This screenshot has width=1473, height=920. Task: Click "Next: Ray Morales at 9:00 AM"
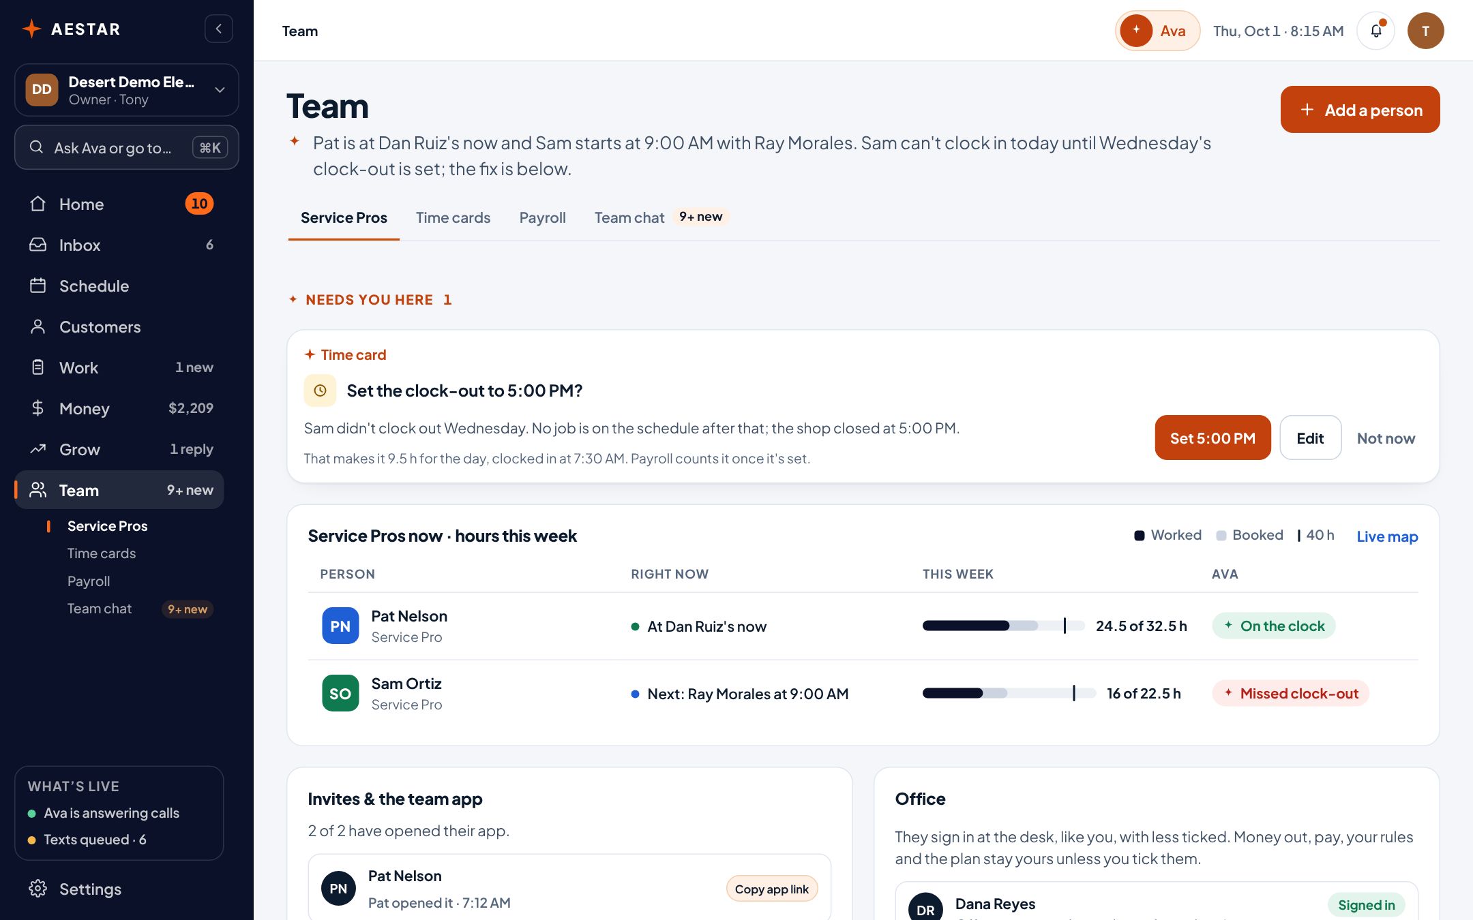coord(747,694)
